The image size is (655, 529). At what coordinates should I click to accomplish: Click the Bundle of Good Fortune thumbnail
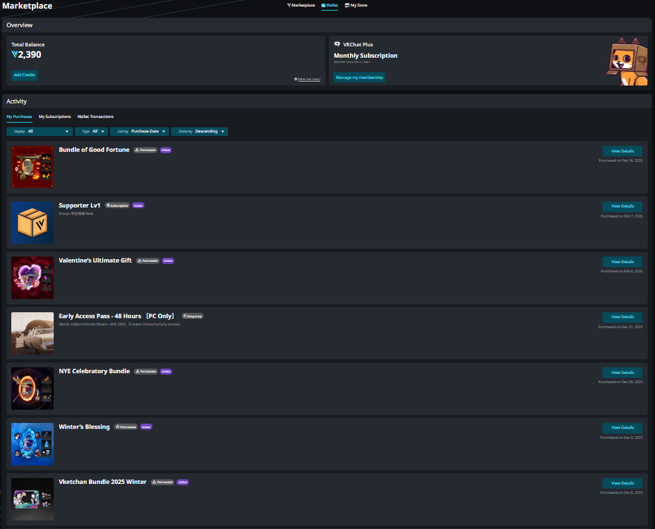tap(32, 167)
